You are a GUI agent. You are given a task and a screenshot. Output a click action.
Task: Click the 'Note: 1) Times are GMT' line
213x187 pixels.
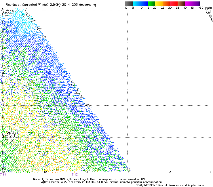click(89, 179)
